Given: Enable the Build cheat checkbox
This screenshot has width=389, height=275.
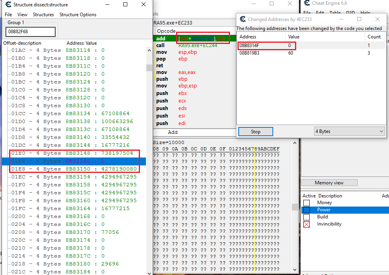Looking at the screenshot, I should pyautogui.click(x=306, y=217).
